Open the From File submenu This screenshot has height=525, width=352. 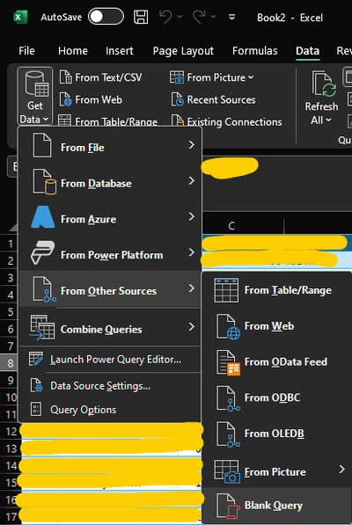(x=111, y=146)
